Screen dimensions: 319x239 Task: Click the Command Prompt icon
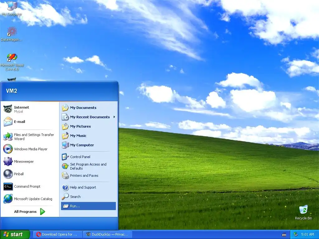tap(8, 186)
